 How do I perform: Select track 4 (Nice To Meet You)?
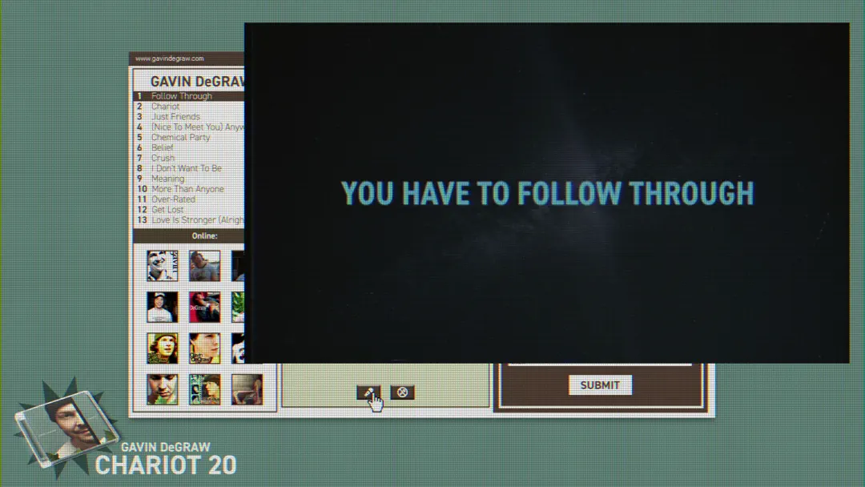click(x=189, y=127)
